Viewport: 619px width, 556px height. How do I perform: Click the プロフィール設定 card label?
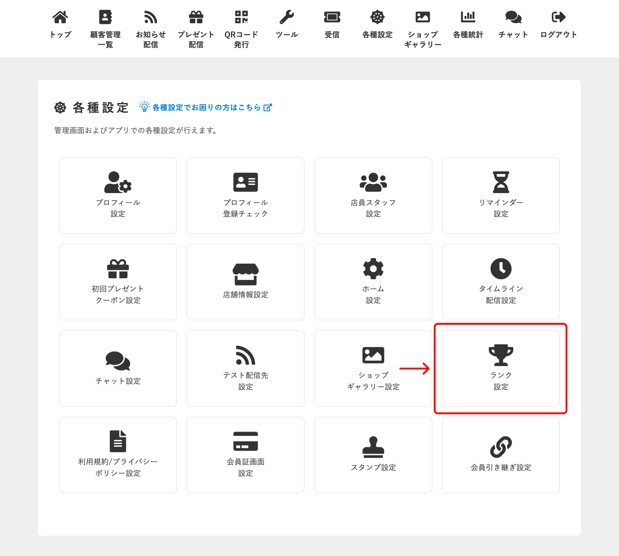click(x=118, y=208)
